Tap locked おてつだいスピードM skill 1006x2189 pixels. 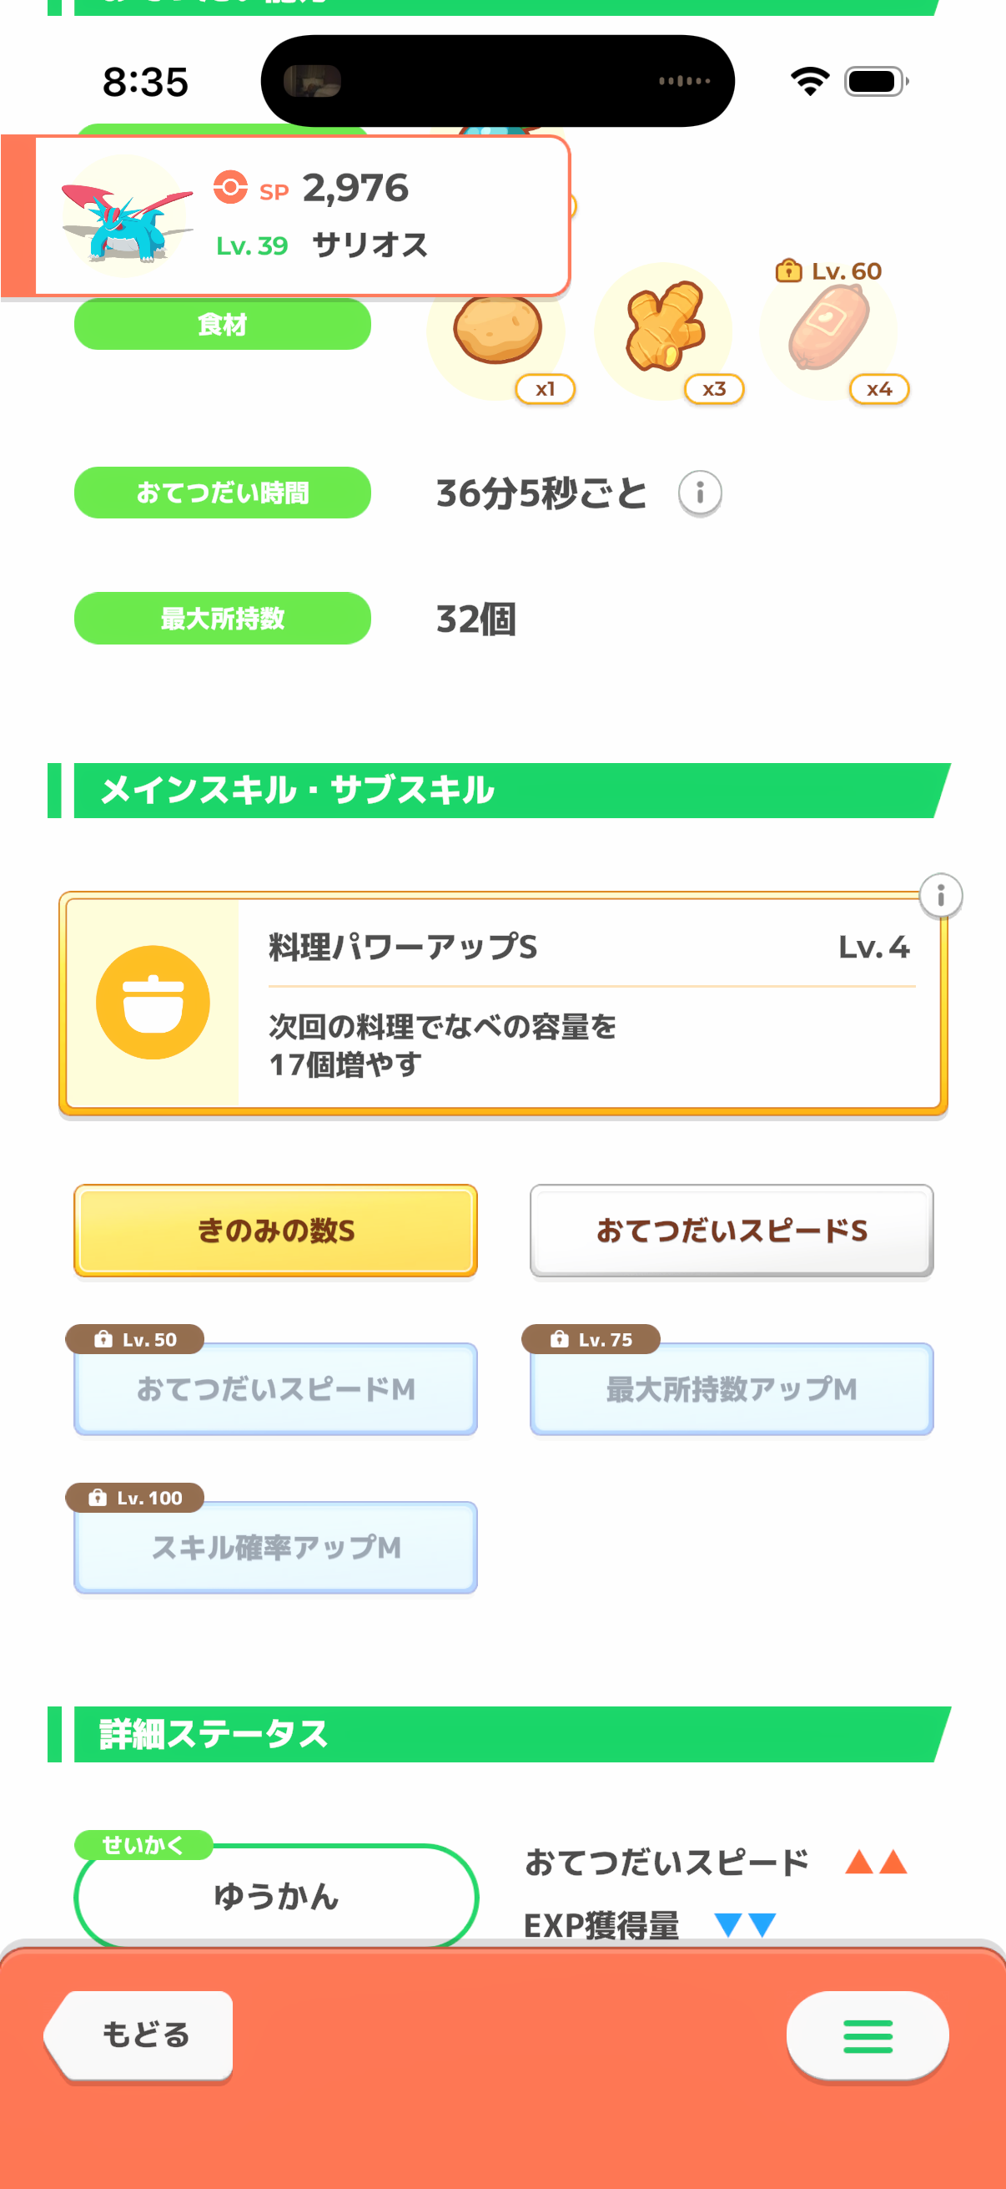coord(276,1388)
